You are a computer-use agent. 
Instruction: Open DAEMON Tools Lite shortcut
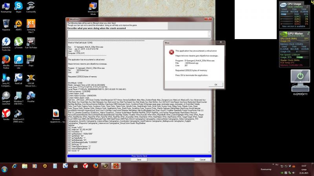coord(6,44)
